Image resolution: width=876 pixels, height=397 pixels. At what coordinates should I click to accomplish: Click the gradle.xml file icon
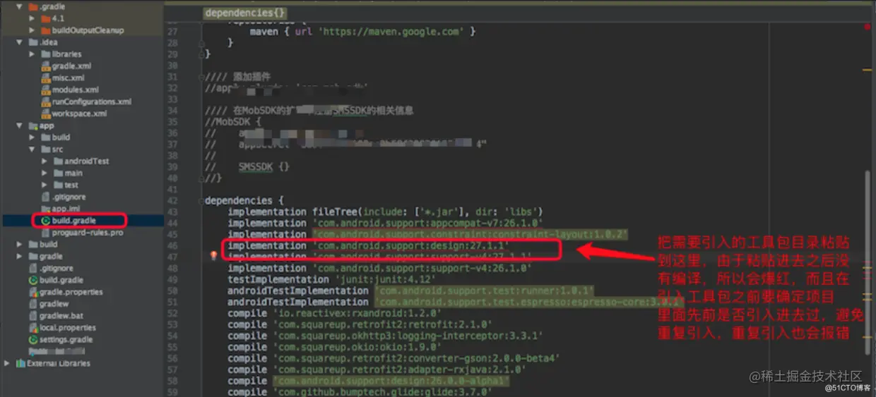pyautogui.click(x=45, y=66)
